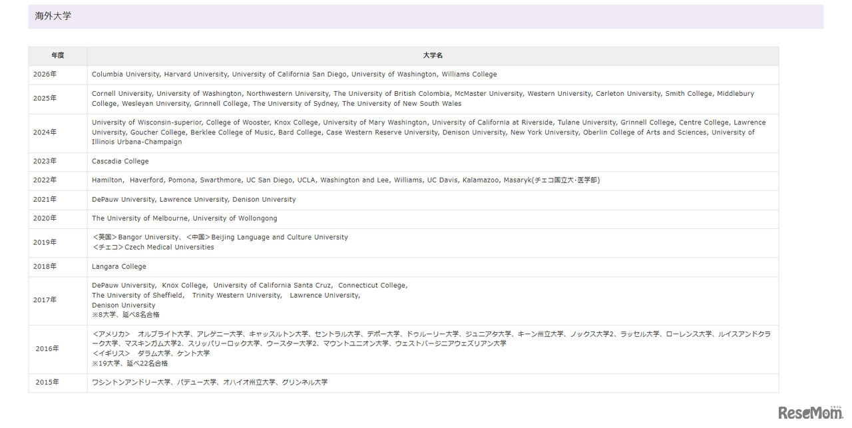This screenshot has width=852, height=428.
Task: Click the 2015年 year cell
Action: pyautogui.click(x=58, y=382)
